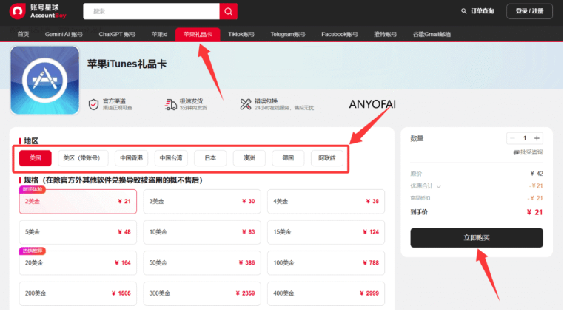The image size is (567, 320).
Task: Choose the 20美金 ¥164 card option
Action: (x=78, y=263)
